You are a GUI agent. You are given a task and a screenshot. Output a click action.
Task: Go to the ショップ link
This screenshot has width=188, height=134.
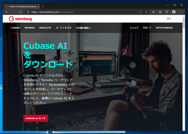134,28
